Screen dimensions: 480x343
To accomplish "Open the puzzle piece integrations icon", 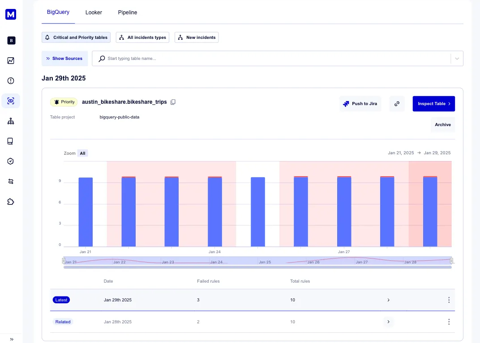I will pyautogui.click(x=11, y=202).
